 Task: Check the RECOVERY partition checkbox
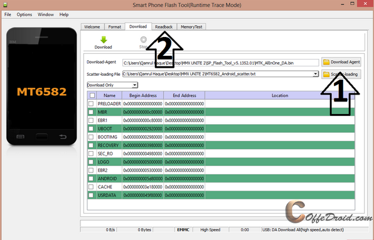[91, 145]
